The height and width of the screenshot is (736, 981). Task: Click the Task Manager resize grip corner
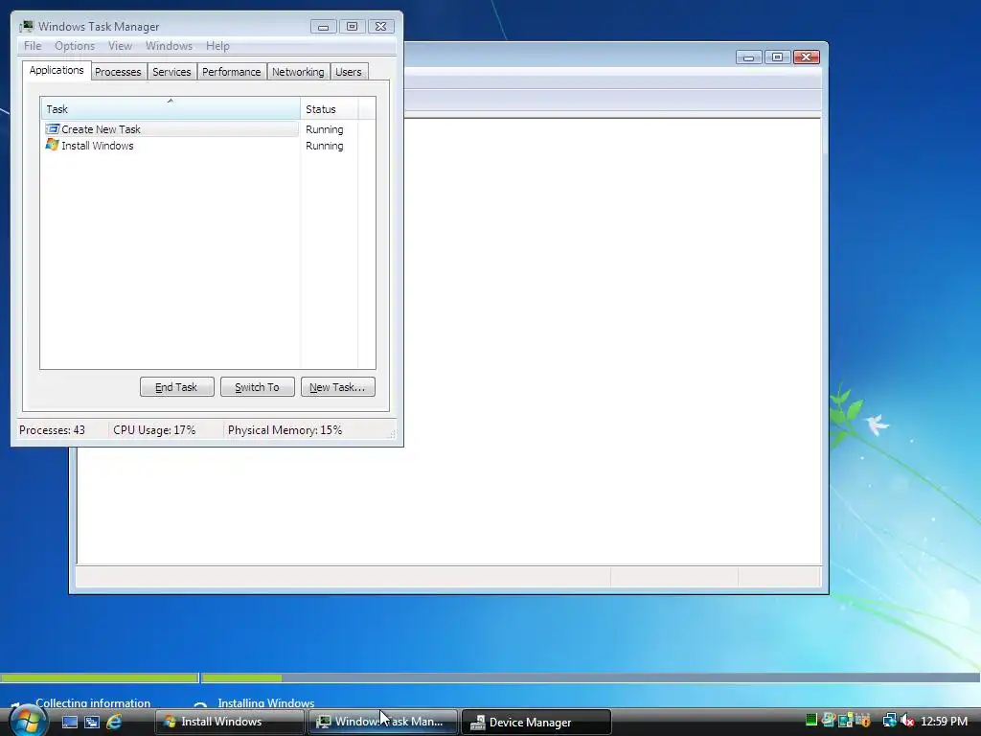[392, 433]
